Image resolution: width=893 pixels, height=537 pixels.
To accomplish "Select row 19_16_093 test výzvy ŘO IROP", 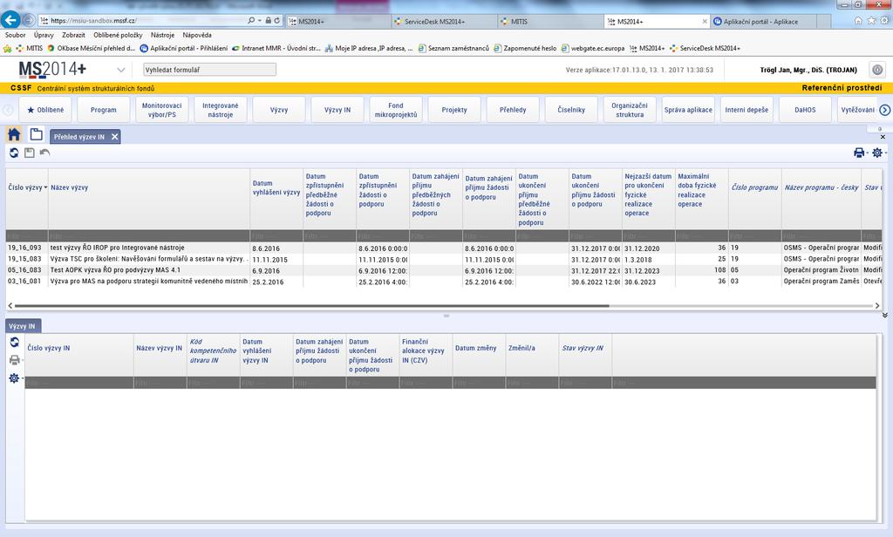I will (444, 248).
